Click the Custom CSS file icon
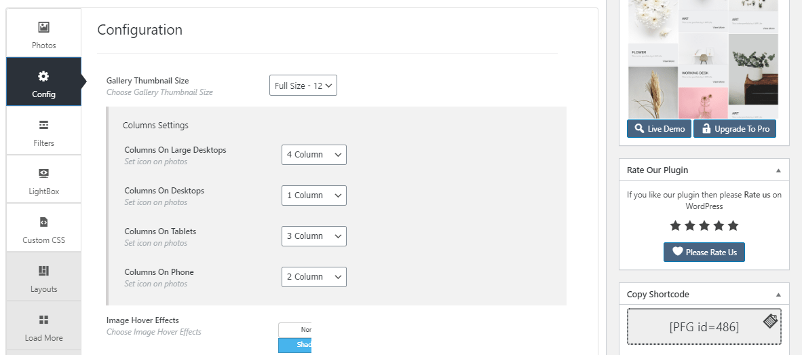 click(x=43, y=222)
